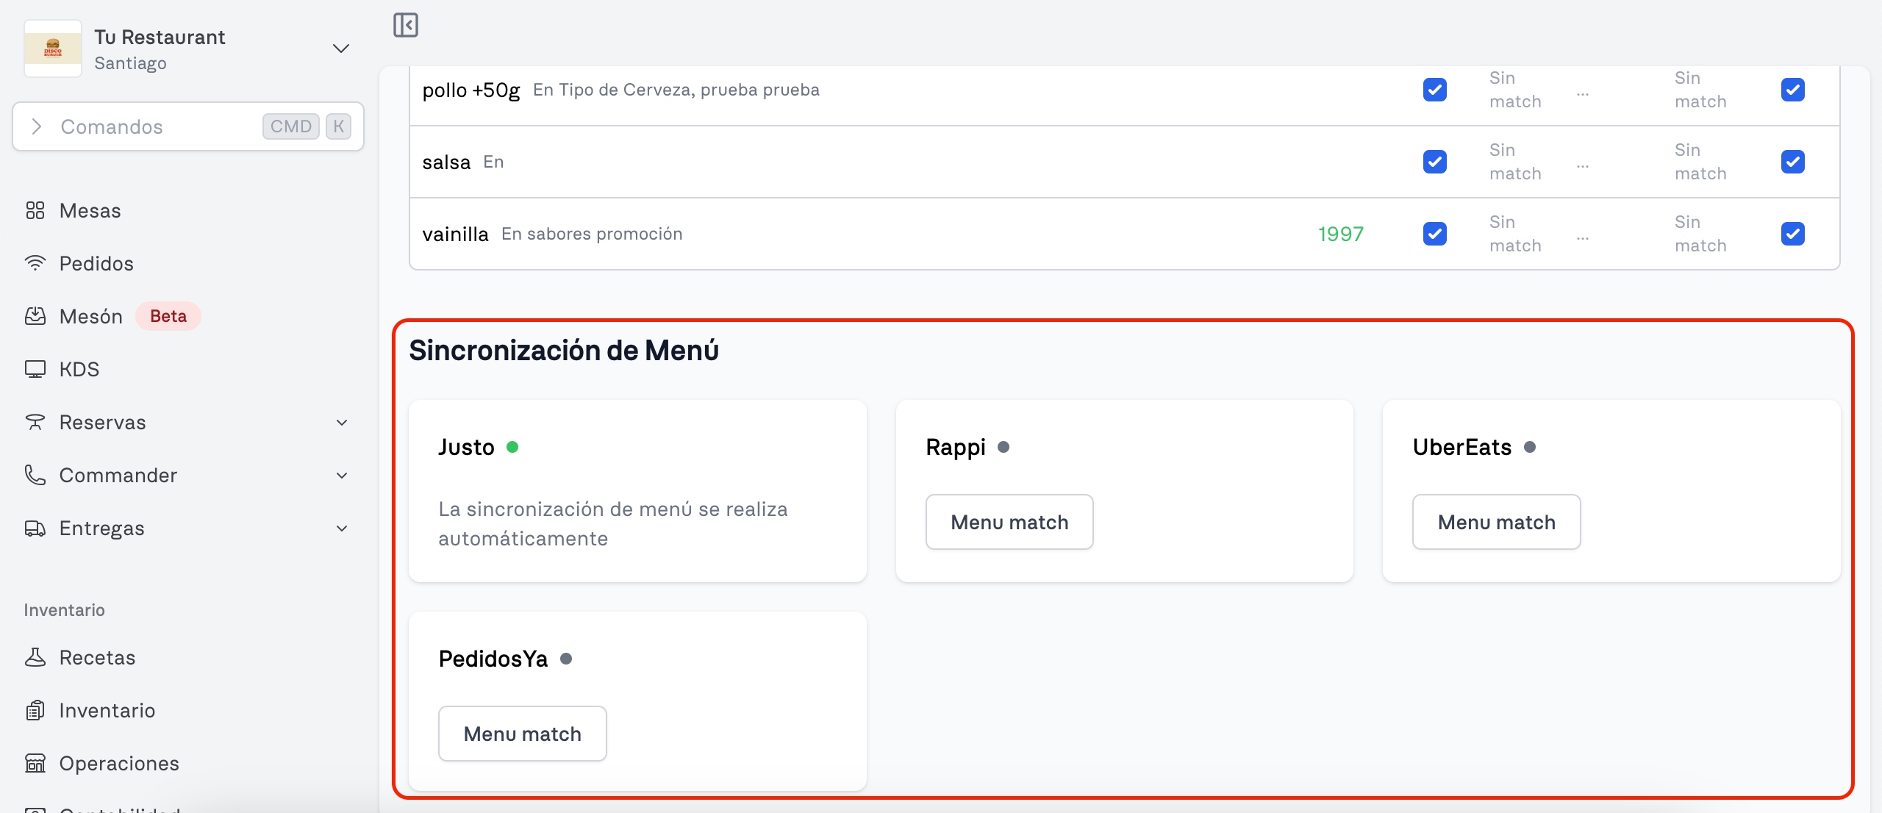Click the vainilla price 1997

click(x=1341, y=234)
